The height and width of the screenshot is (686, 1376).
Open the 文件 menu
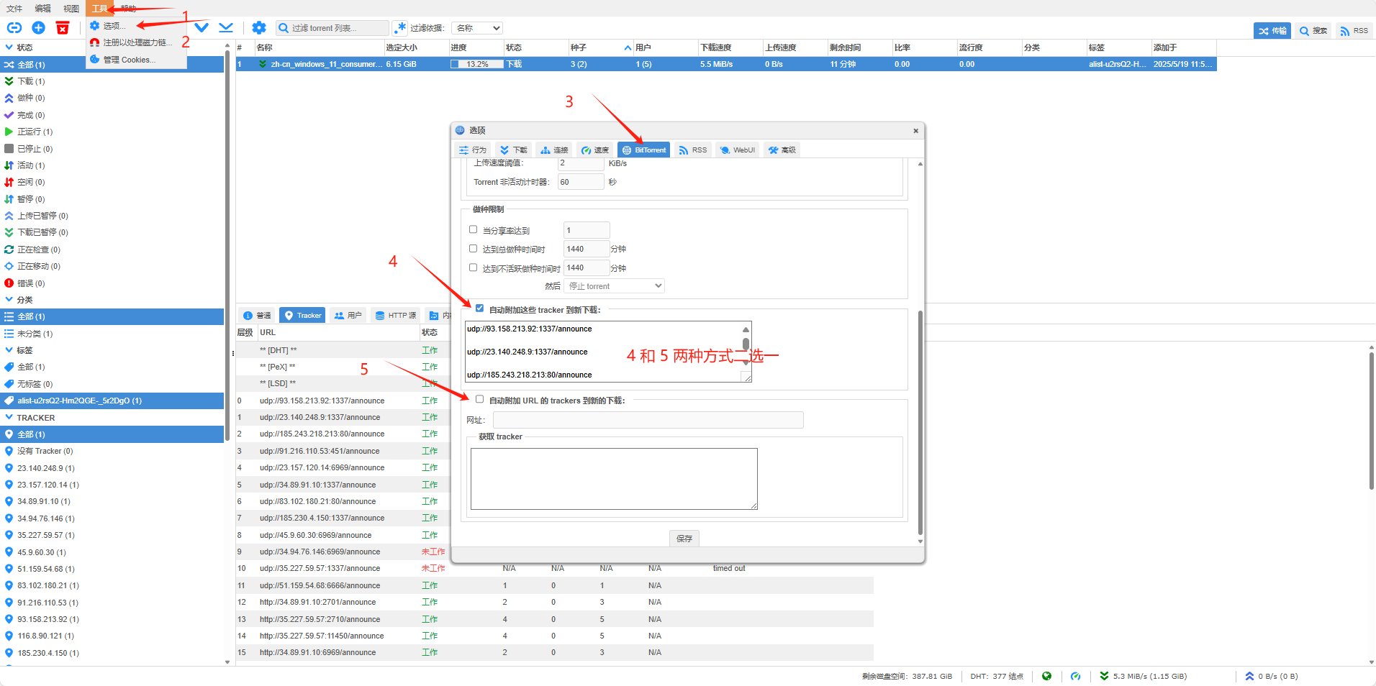pos(14,9)
